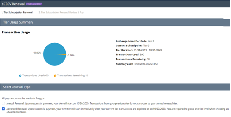Screen dimensions: 231x117
Task: Click the Transactions Used legend icon
Action: (20, 76)
